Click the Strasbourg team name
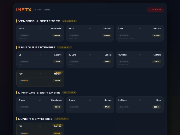 [x=56, y=100]
